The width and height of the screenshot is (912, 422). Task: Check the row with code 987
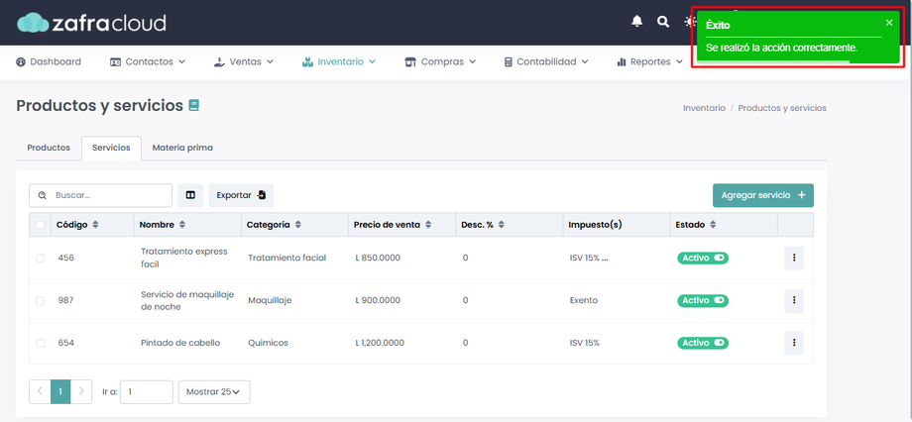coord(40,300)
